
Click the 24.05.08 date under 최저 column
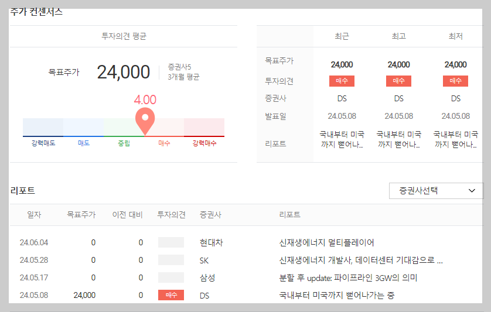(x=456, y=116)
